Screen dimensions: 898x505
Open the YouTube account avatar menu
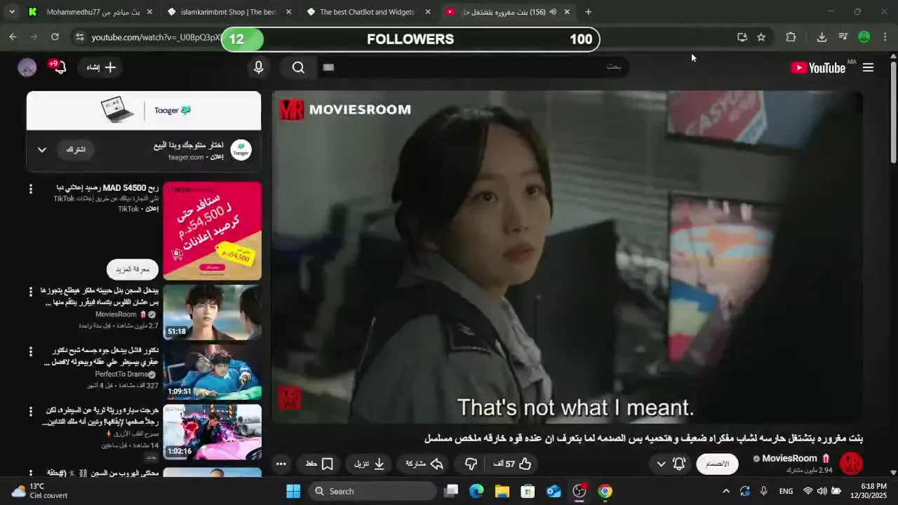click(27, 67)
